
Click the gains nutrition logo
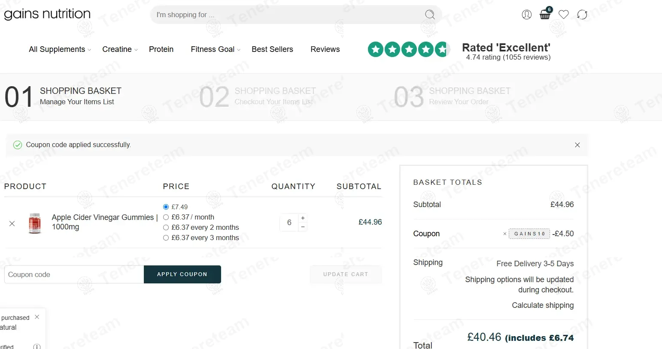point(47,14)
